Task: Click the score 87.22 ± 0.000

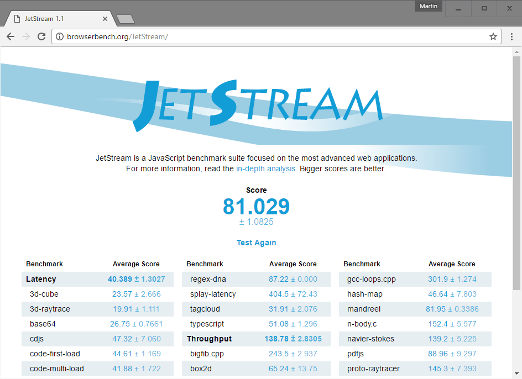Action: tap(293, 279)
